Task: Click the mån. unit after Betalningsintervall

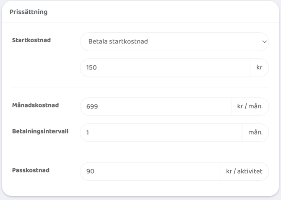Action: tap(255, 133)
